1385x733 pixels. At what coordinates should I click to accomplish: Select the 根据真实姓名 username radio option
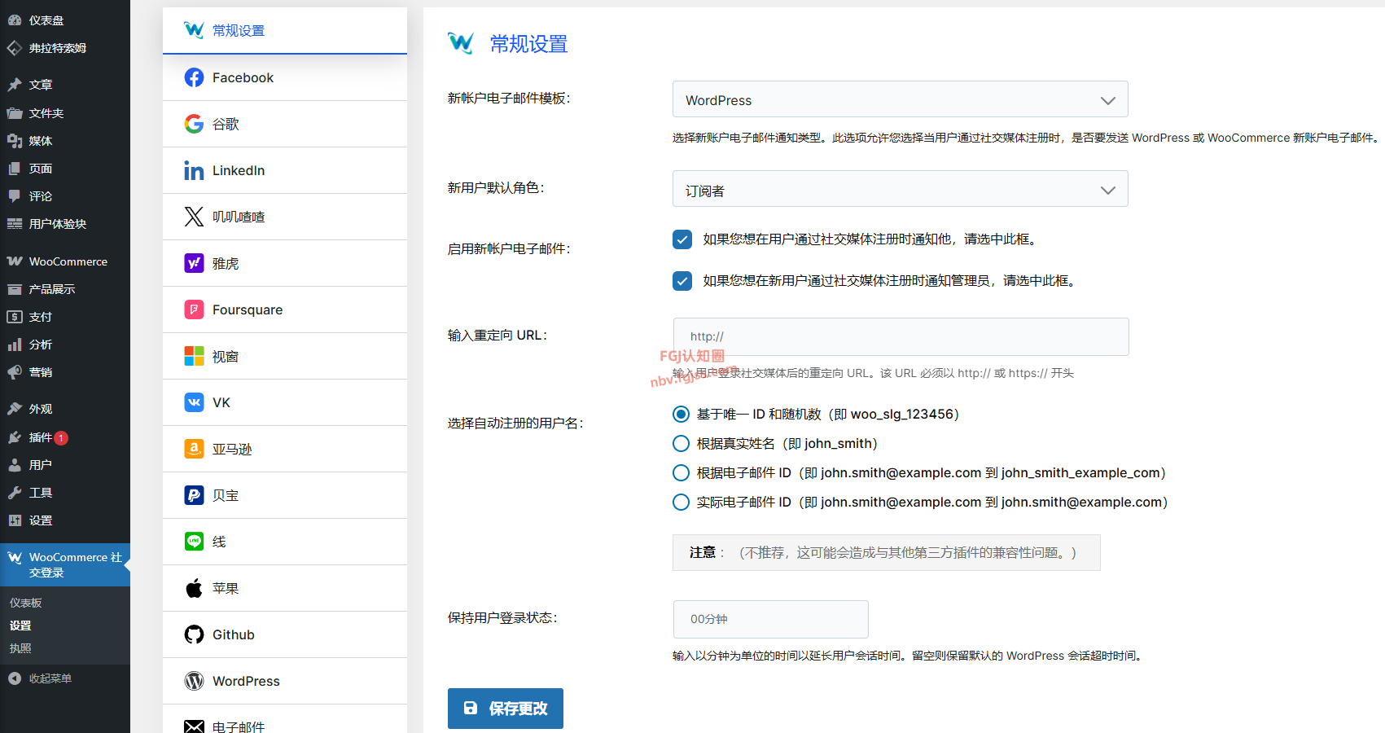coord(682,444)
